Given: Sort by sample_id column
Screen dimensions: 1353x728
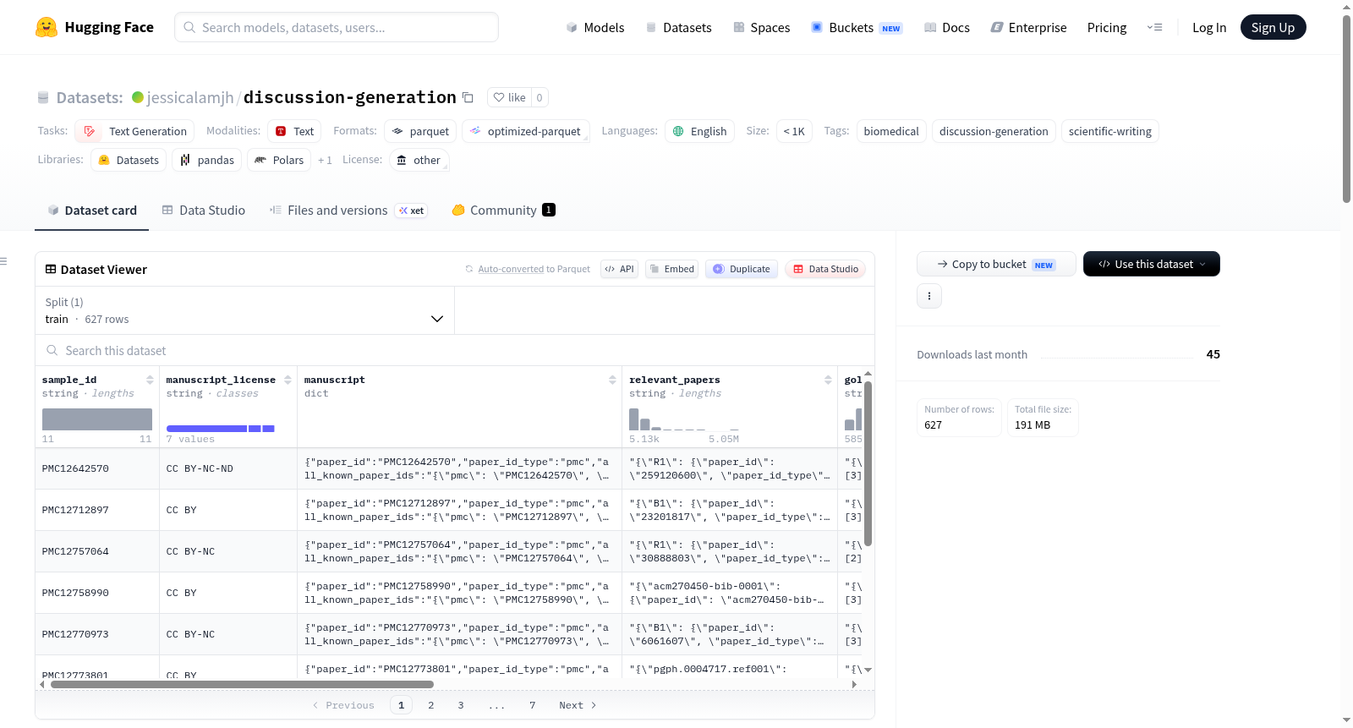Looking at the screenshot, I should 150,380.
